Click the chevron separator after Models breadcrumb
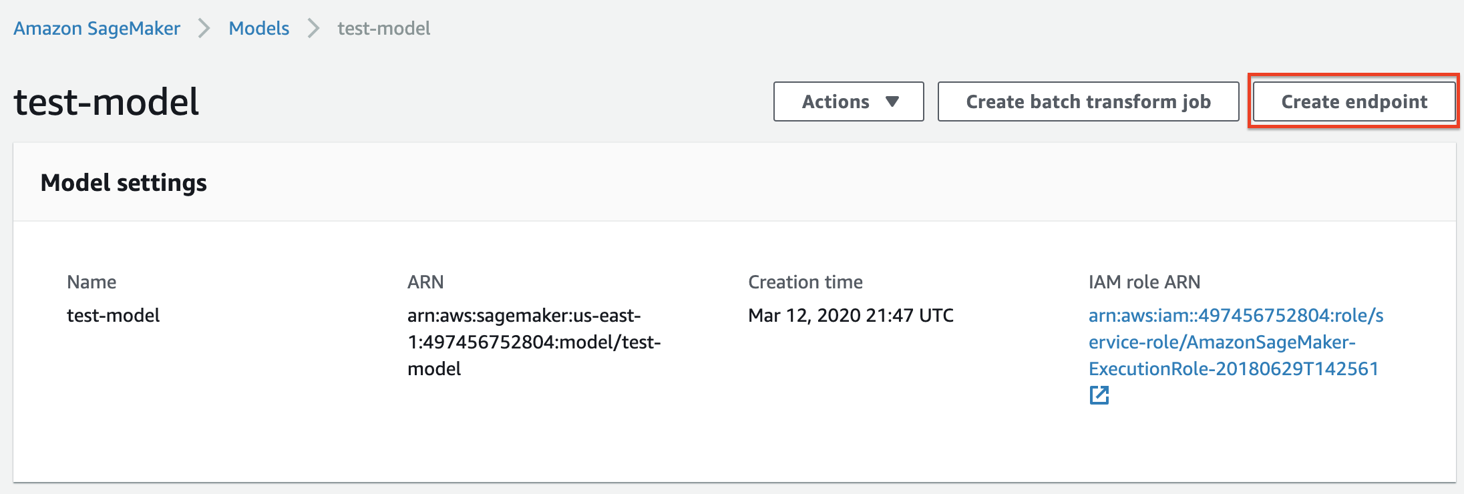Viewport: 1464px width, 494px height. [313, 29]
